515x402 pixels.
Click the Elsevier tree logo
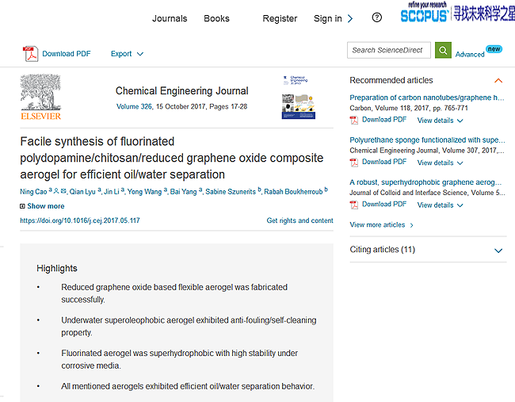(x=40, y=98)
